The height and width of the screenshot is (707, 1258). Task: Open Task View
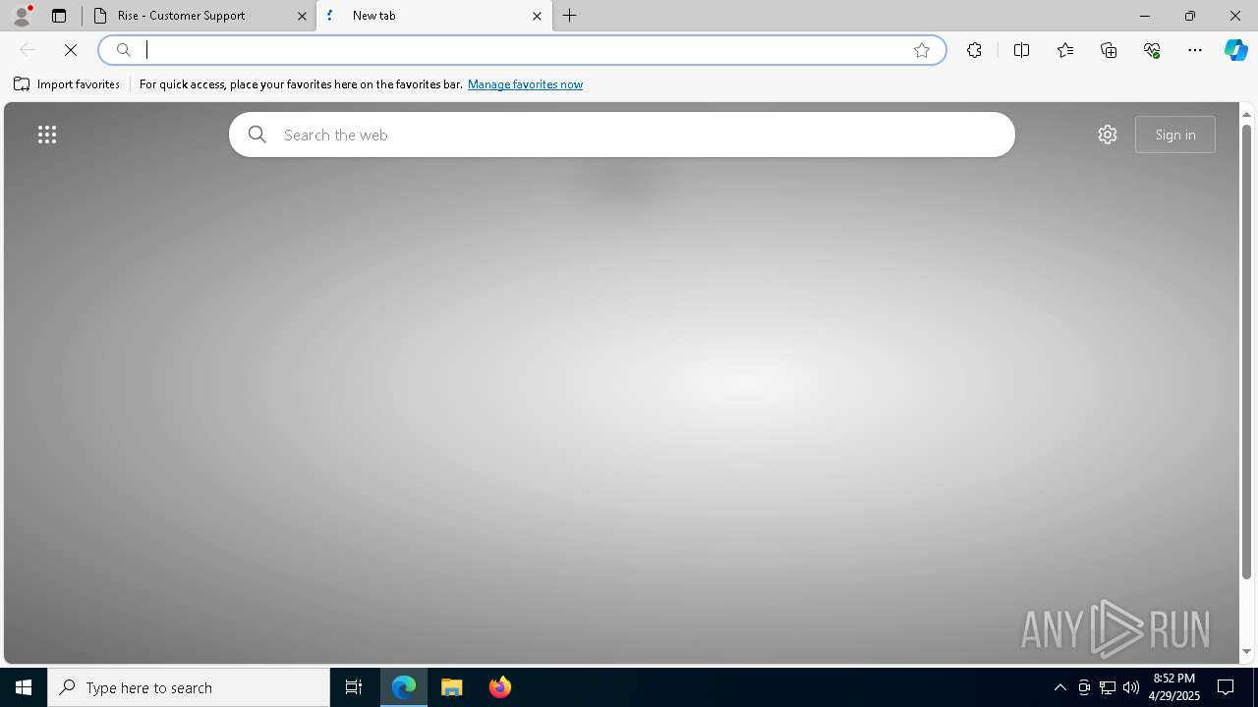click(354, 687)
